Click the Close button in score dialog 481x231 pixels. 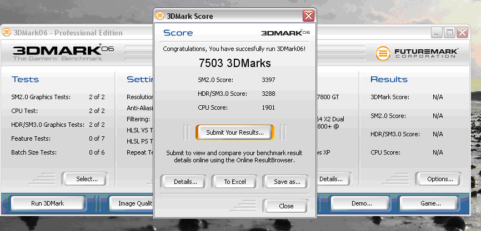[286, 206]
